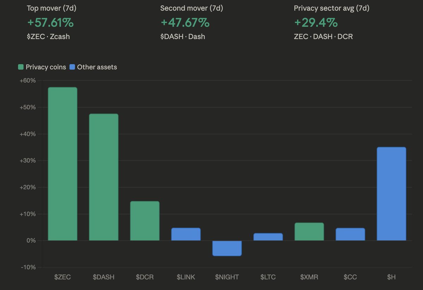
Task: Open the $DASH · Dash label
Action: point(183,36)
